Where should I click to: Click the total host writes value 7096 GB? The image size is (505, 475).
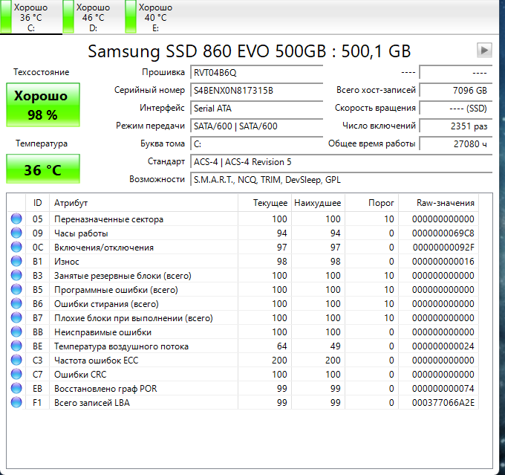click(x=456, y=90)
